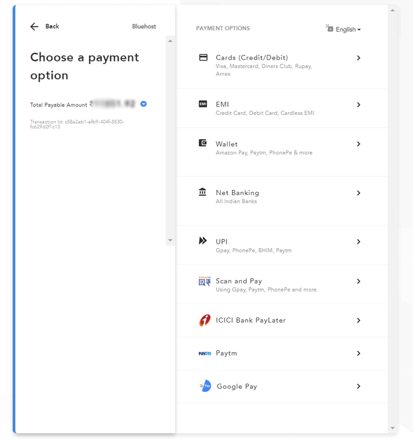Screen dimensions: 413x440
Task: Click the language translate icon
Action: (329, 28)
